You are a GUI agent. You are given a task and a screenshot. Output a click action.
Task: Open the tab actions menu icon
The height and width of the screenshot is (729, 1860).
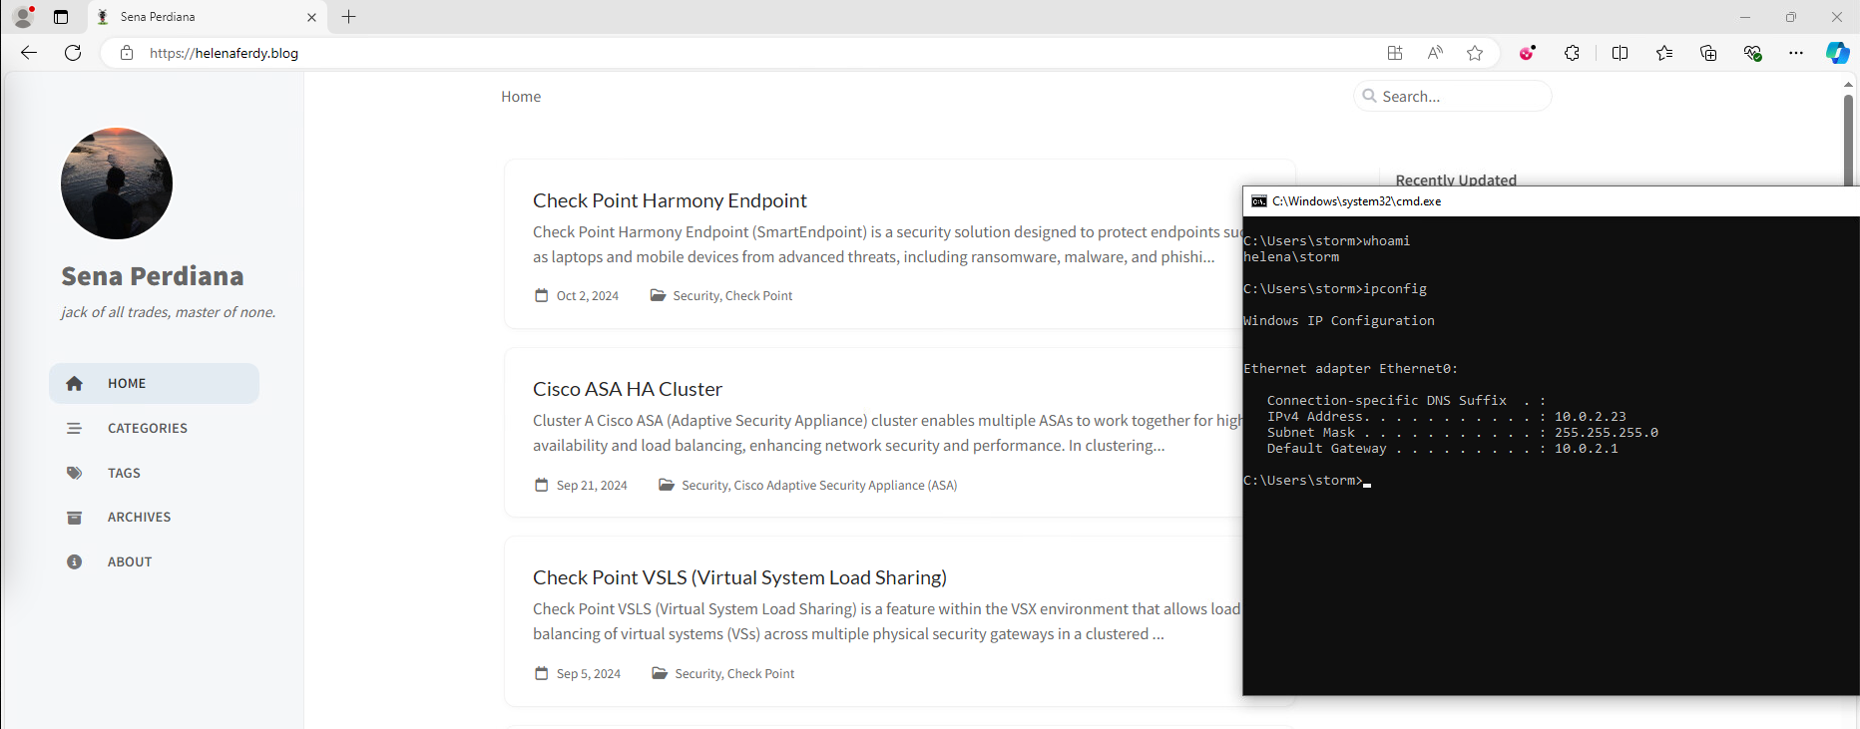coord(61,17)
